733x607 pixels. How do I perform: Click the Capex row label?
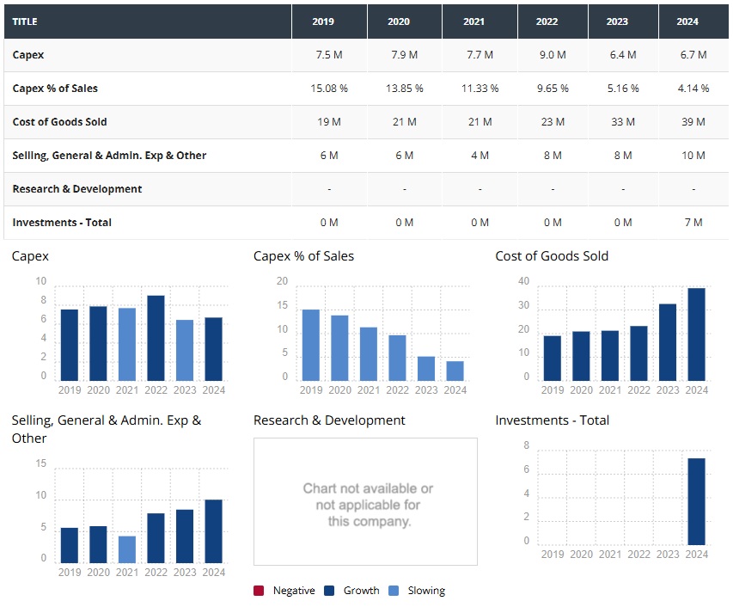(x=28, y=55)
